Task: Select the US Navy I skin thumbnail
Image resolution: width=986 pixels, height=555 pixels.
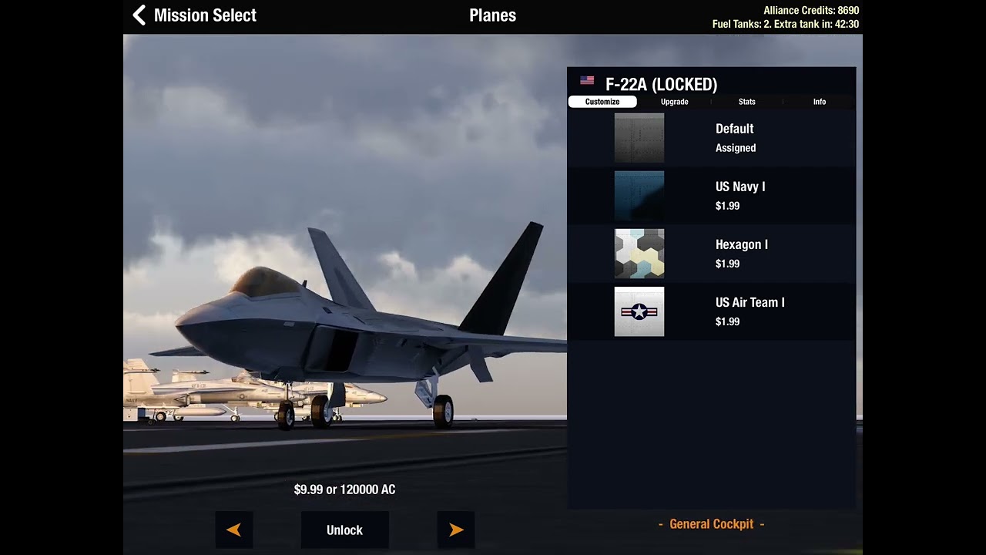Action: coord(639,196)
